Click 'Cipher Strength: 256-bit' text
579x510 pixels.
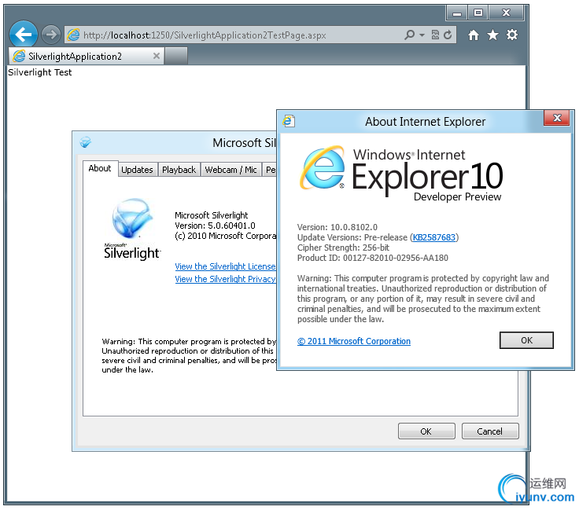click(343, 248)
